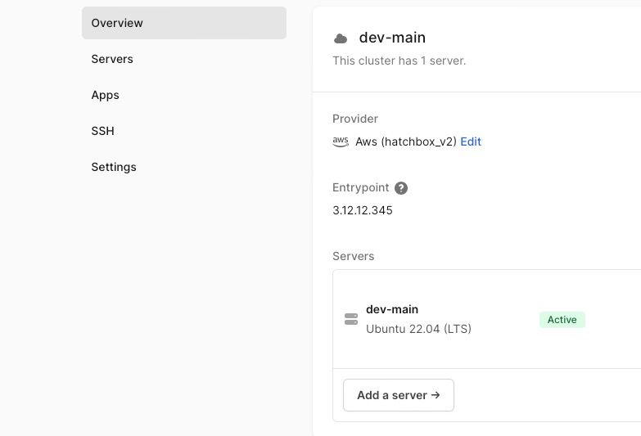Click the Aws (hatchbox_v2) provider text
This screenshot has height=436, width=641.
tap(406, 142)
